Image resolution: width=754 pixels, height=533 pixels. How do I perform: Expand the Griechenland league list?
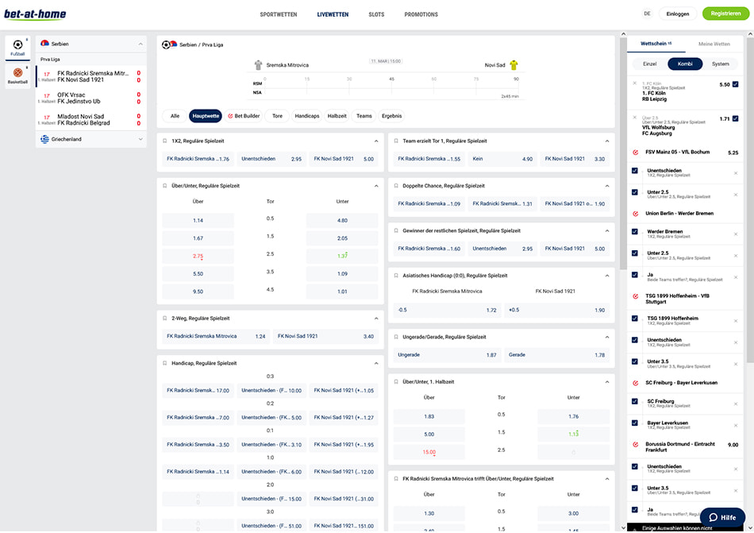[140, 139]
